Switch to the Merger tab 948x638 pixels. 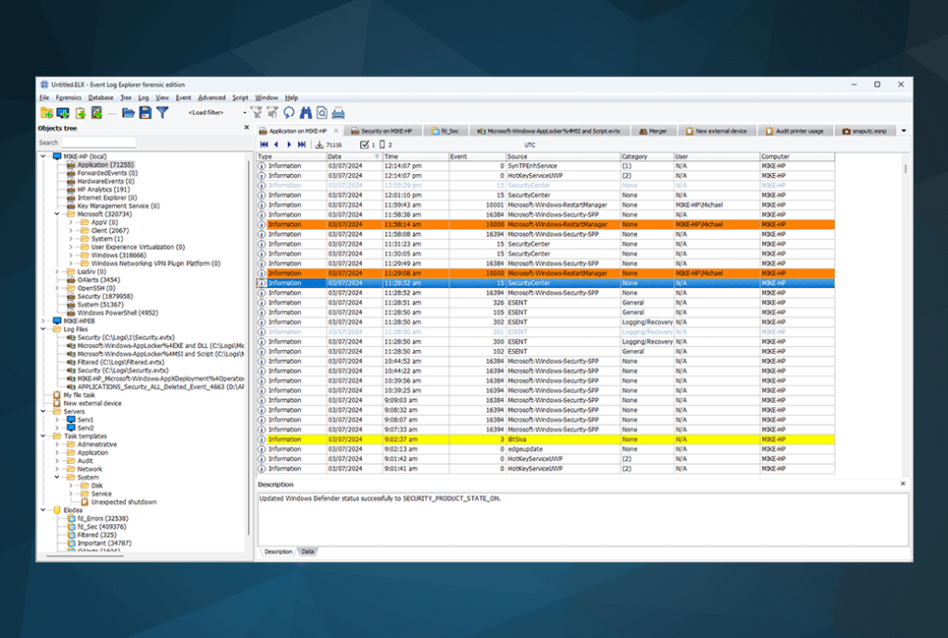[653, 131]
